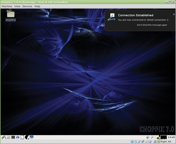Open the KNOPPIX desktop folder
Viewport: 176px width, 144px height.
pos(11,15)
